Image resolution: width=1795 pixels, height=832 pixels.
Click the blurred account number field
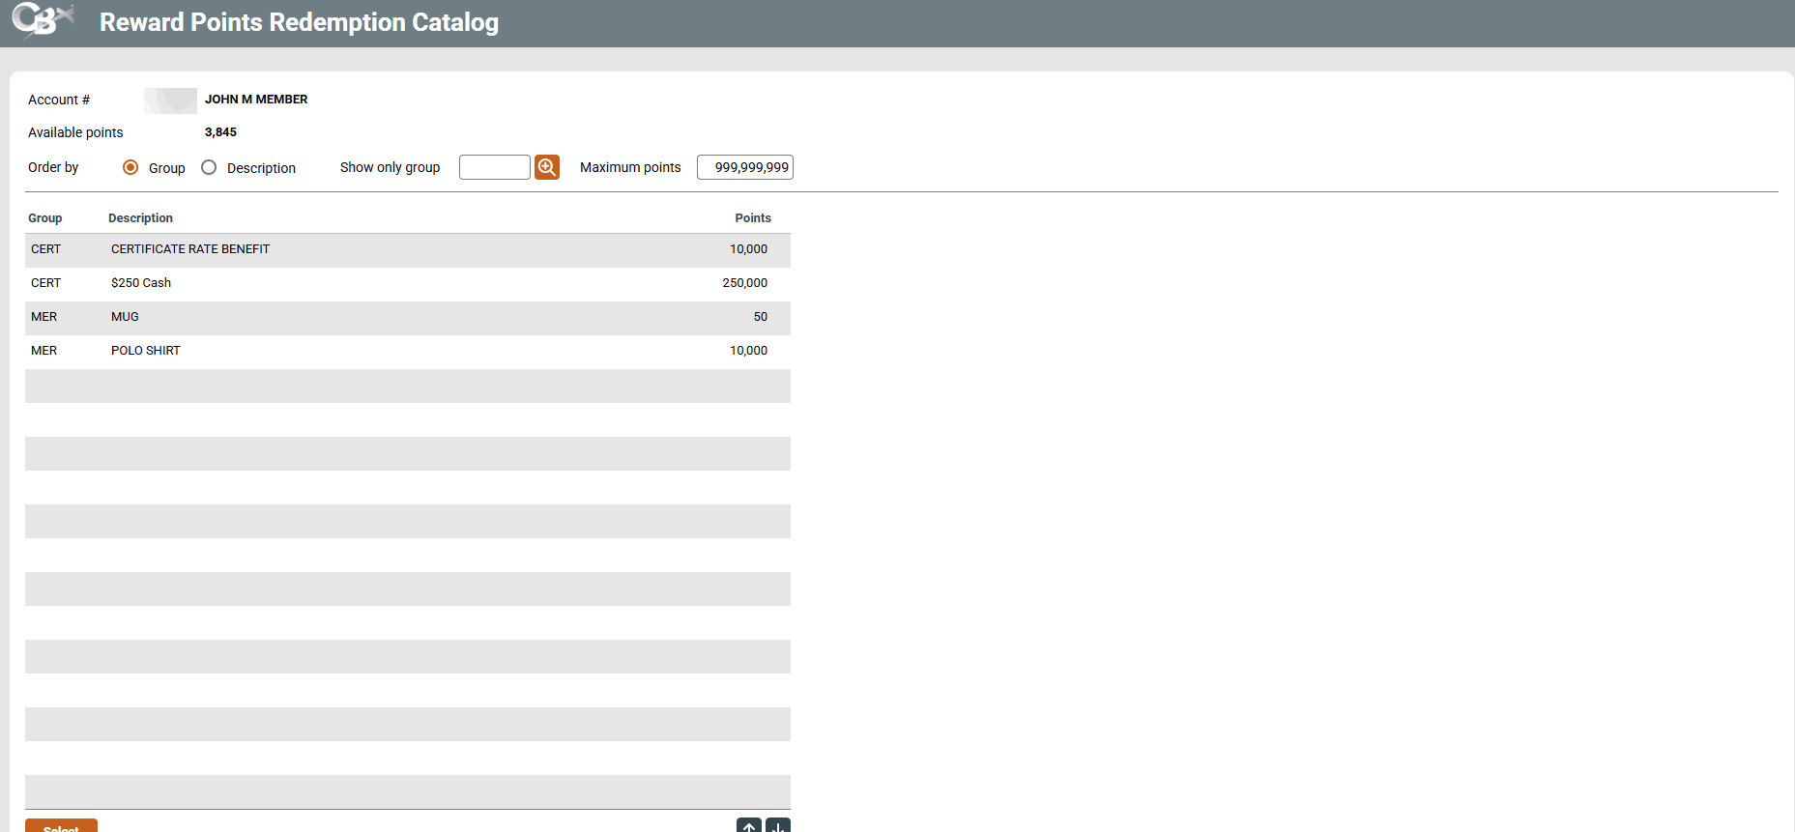(170, 100)
